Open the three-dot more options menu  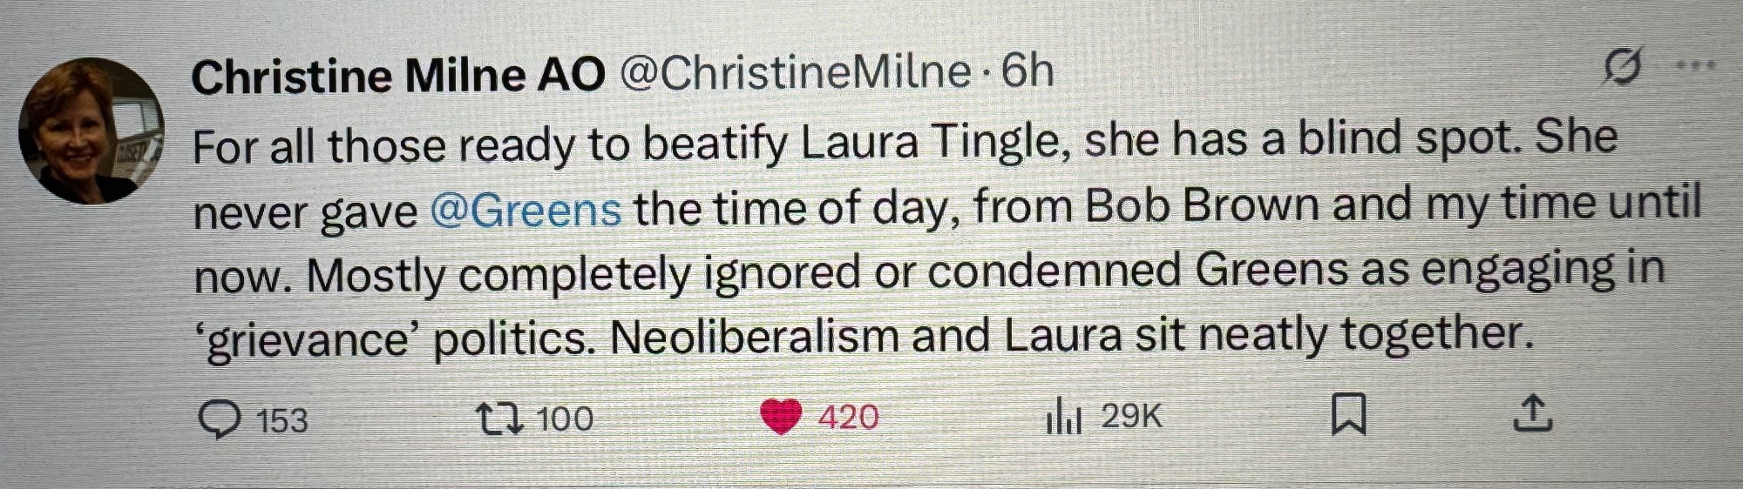(1695, 64)
